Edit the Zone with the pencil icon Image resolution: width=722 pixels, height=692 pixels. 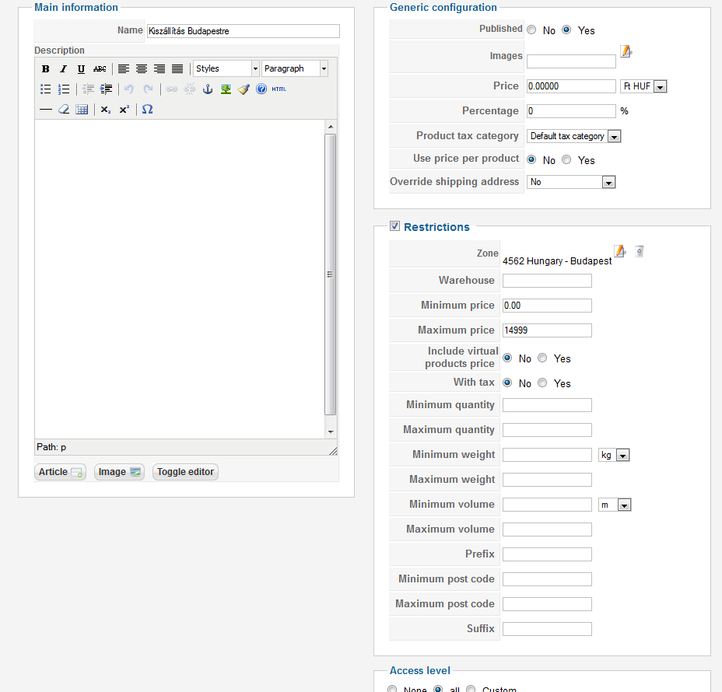[620, 251]
